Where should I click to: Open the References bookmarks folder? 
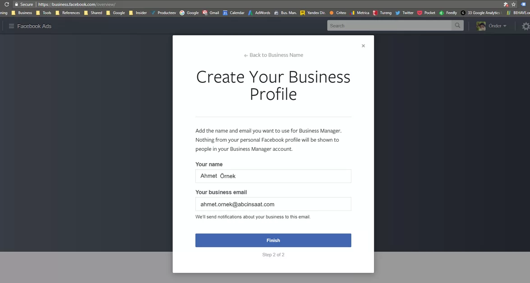coord(68,13)
